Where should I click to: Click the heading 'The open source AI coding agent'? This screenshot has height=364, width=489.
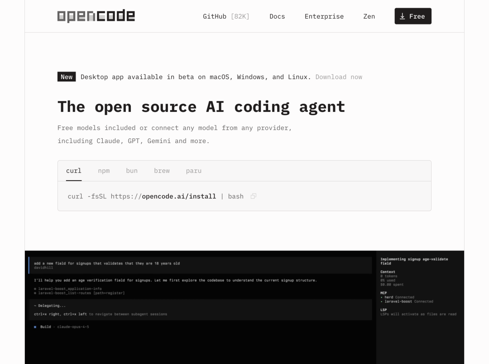[201, 107]
